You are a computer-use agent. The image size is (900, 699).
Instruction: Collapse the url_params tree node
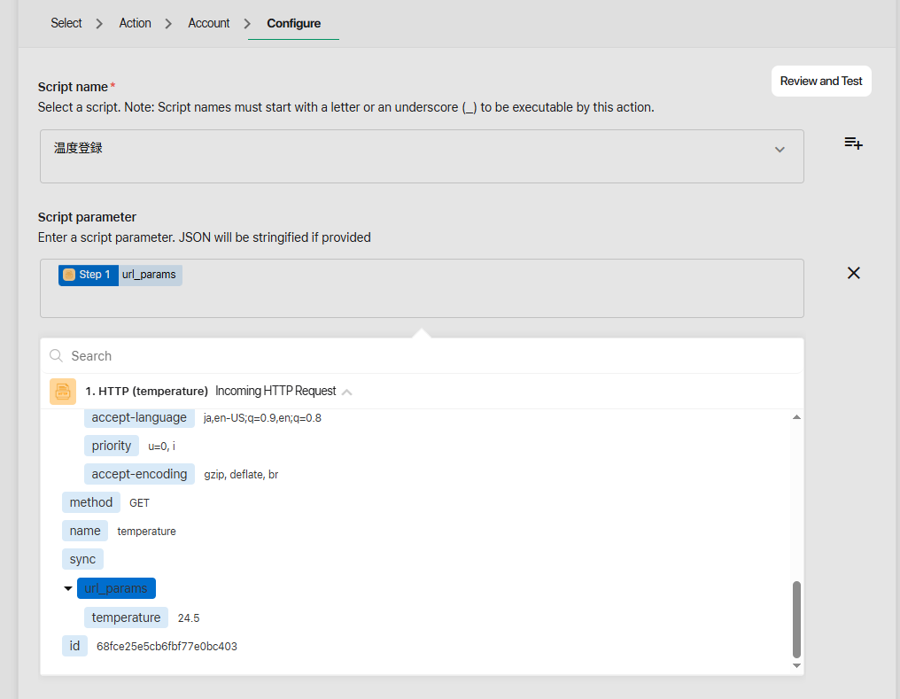[x=68, y=588]
